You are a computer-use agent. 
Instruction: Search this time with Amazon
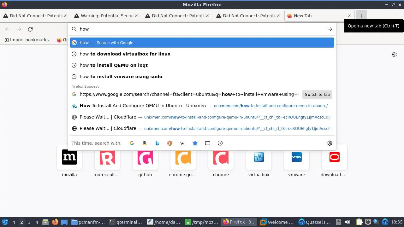145,143
